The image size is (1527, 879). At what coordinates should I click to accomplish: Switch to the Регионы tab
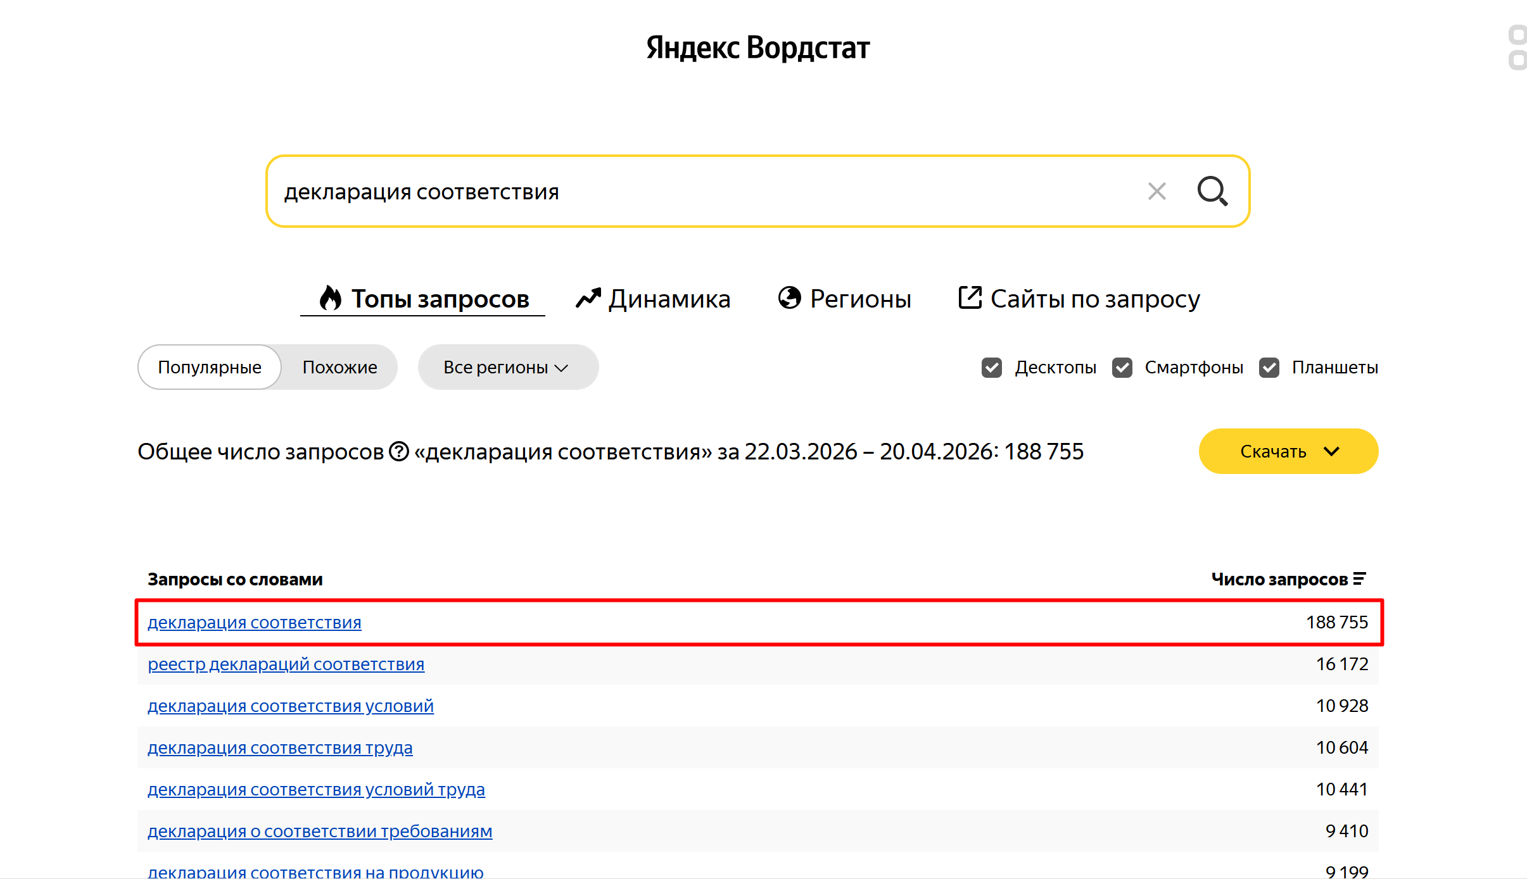pyautogui.click(x=844, y=299)
